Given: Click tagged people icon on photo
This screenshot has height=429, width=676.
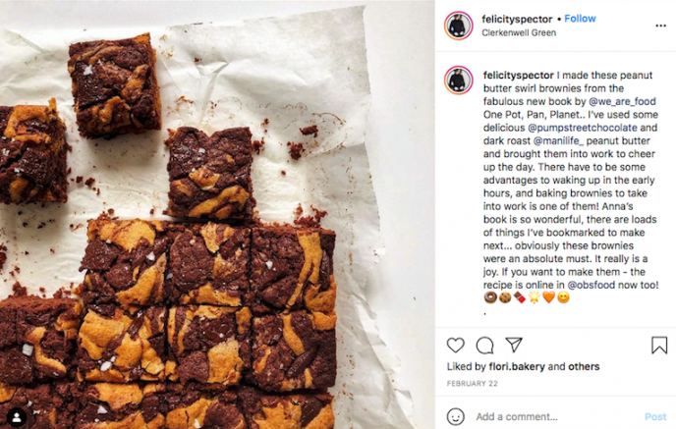Looking at the screenshot, I should point(17,416).
